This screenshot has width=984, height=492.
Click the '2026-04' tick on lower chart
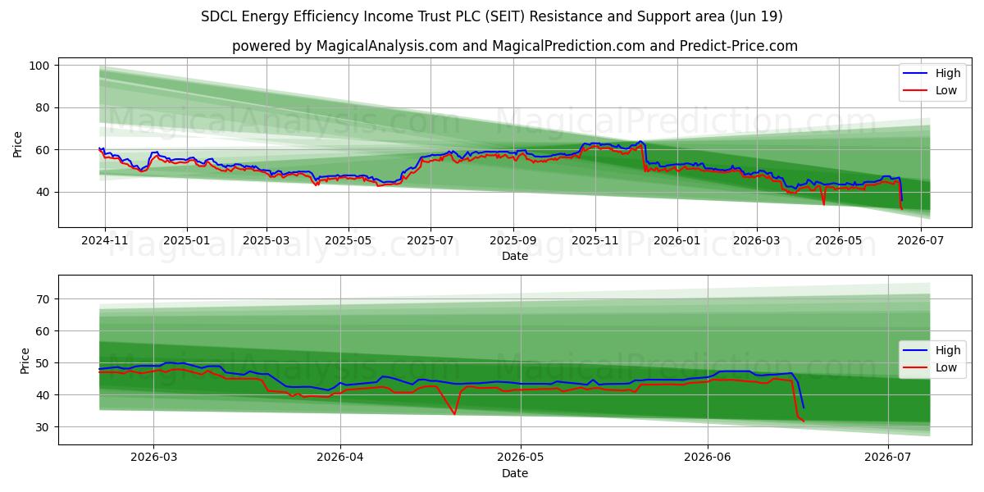click(339, 458)
